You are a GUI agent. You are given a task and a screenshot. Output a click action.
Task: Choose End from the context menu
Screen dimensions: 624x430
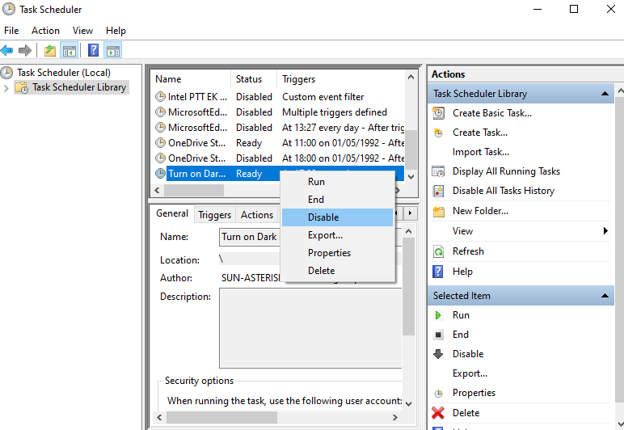pyautogui.click(x=338, y=200)
